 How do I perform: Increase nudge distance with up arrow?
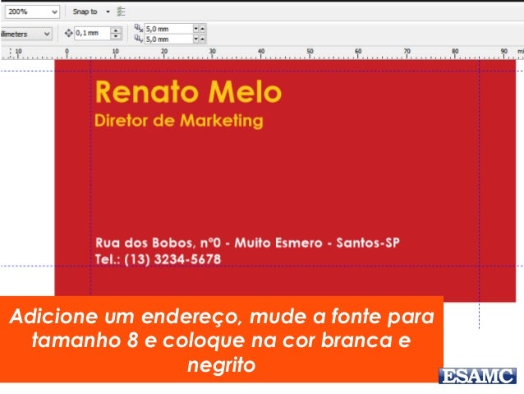(x=116, y=30)
